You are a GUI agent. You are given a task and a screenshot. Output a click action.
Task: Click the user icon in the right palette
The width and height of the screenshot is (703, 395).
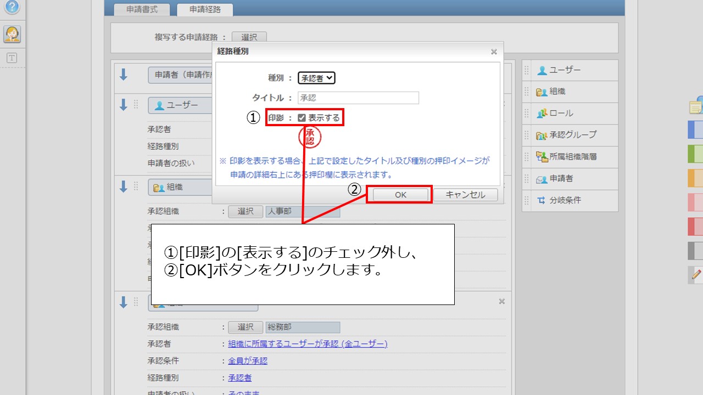tap(542, 70)
